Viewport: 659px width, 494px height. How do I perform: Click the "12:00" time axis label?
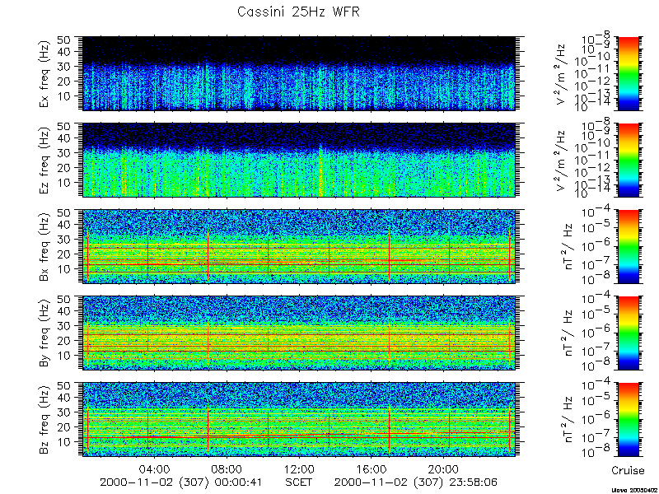tap(299, 468)
